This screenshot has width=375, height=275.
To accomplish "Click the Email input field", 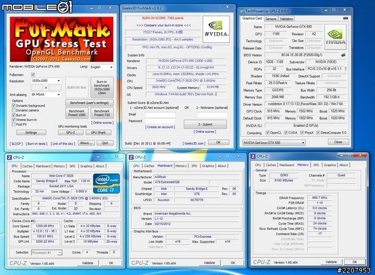I will click(x=160, y=115).
